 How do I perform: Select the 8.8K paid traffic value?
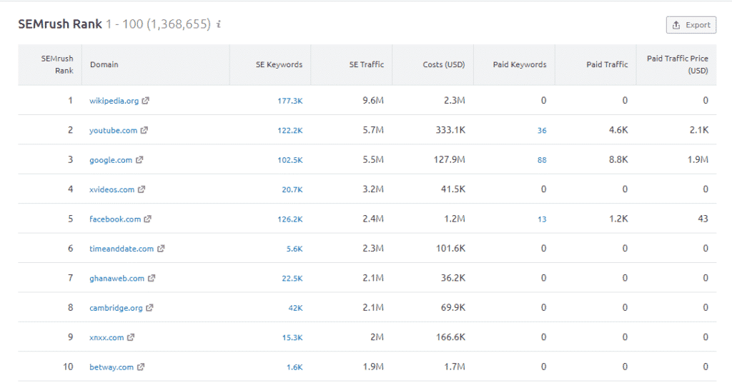(x=618, y=159)
